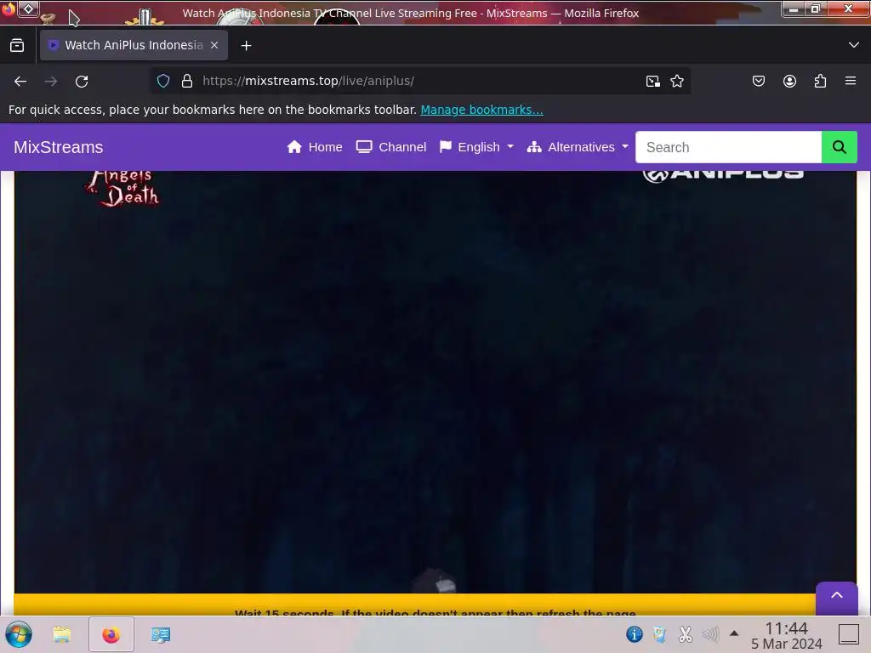Open the extensions puzzle icon
The height and width of the screenshot is (653, 871).
820,81
